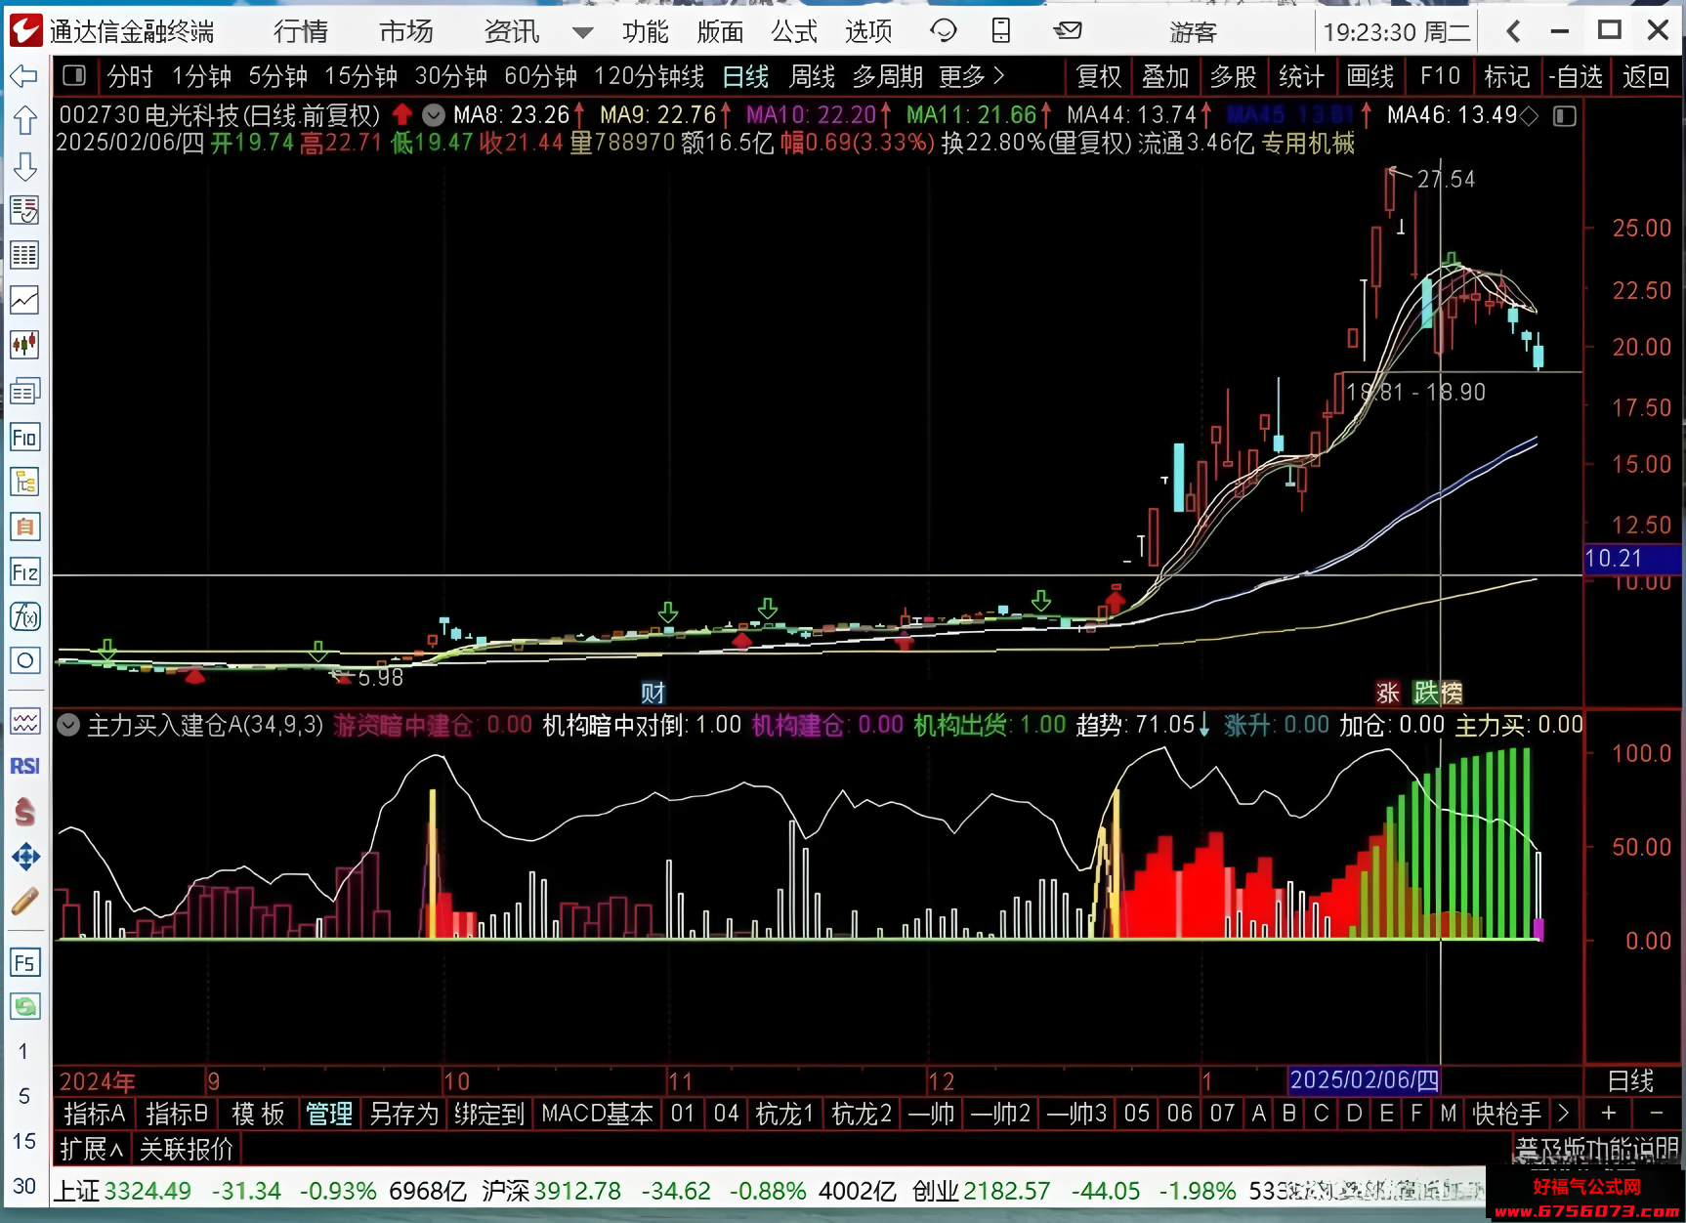
Task: Click the f(x) formula icon in sidebar
Action: click(24, 616)
